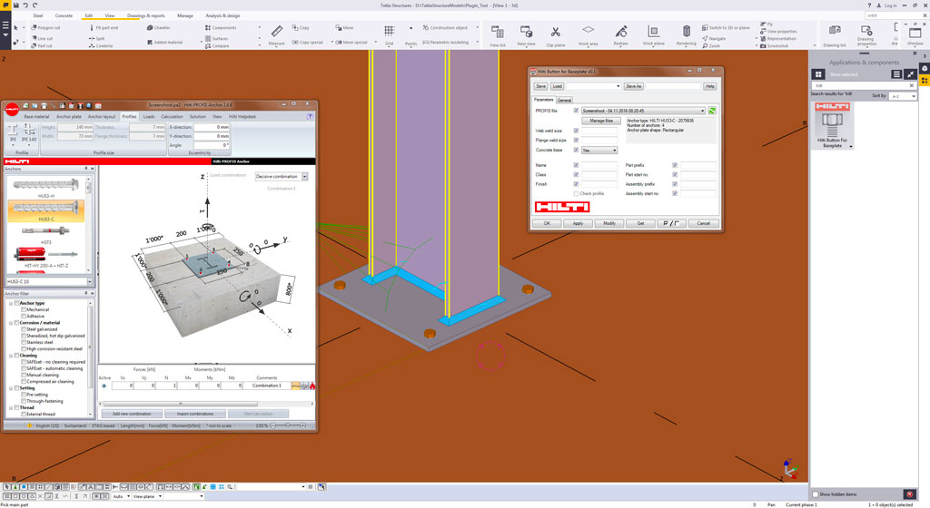The height and width of the screenshot is (508, 930).
Task: Open the Concrete base dropdown
Action: pyautogui.click(x=599, y=151)
